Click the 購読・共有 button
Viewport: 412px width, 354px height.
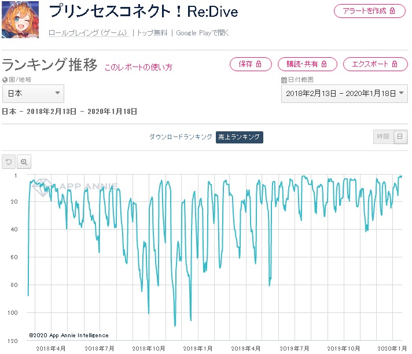[x=307, y=64]
